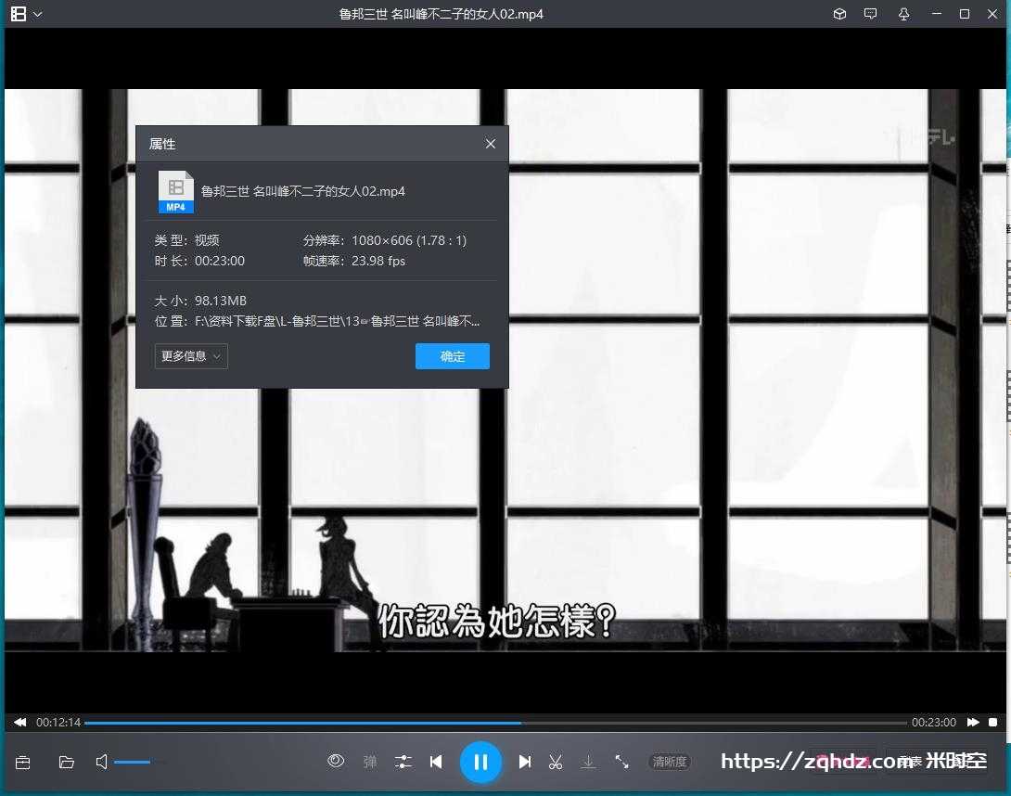1011x796 pixels.
Task: Click the stop button right of seek bar
Action: (x=992, y=723)
